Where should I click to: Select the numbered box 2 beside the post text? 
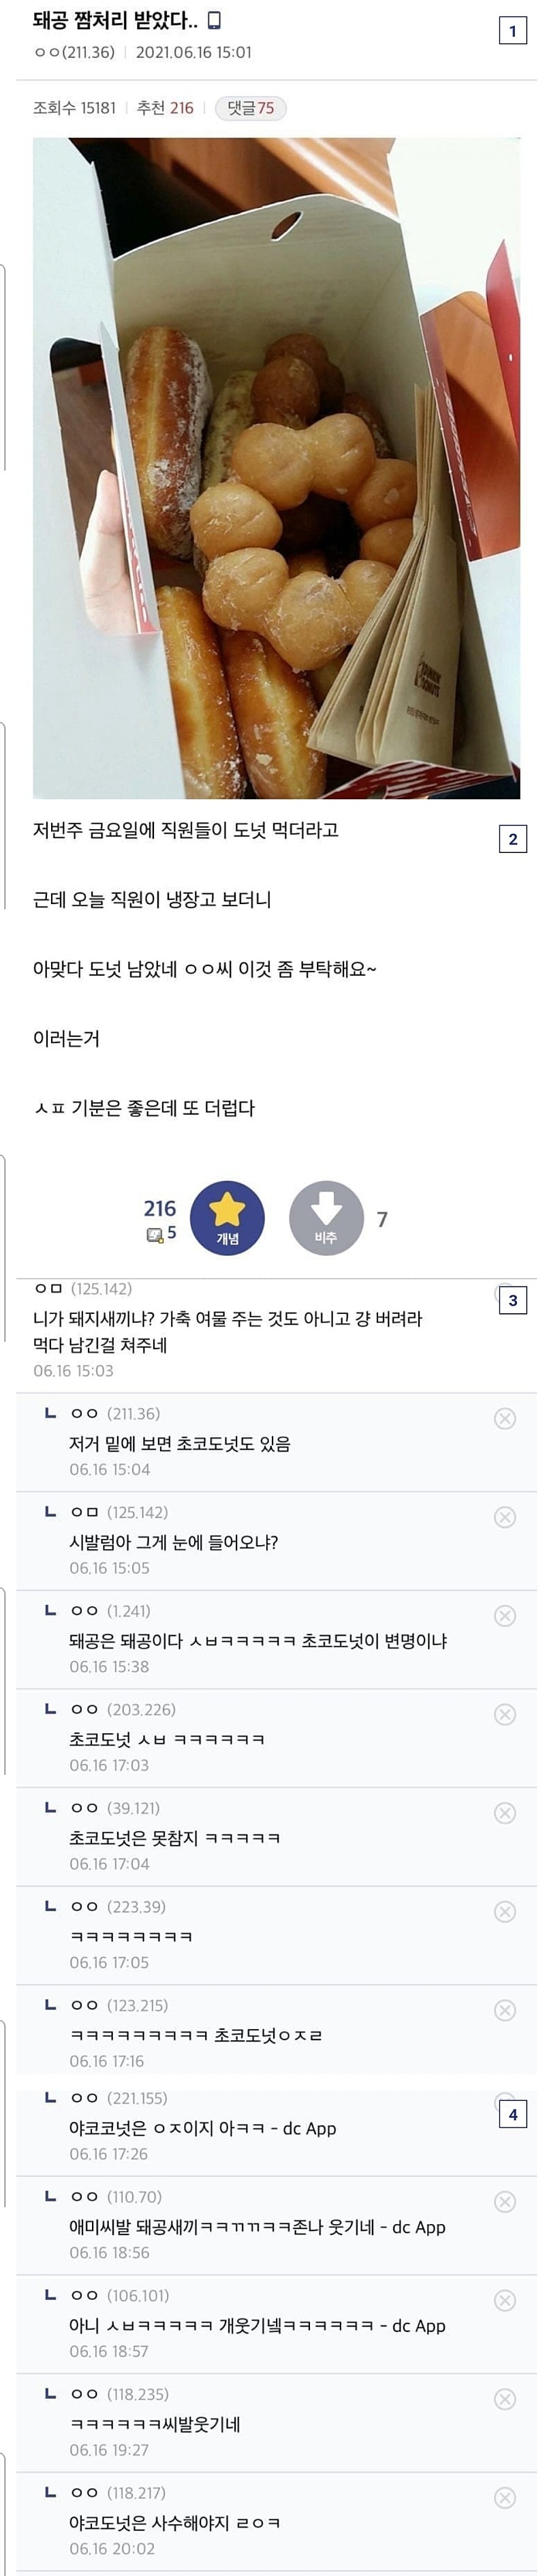pos(512,839)
